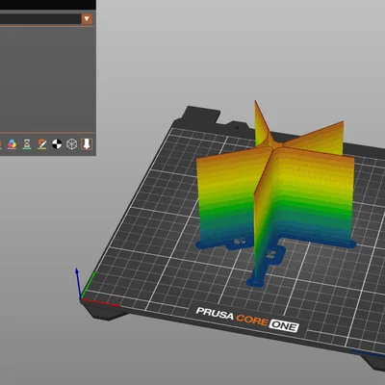This screenshot has width=385, height=385.
Task: Open the legend view-type dropdown arrow
Action: (x=87, y=19)
